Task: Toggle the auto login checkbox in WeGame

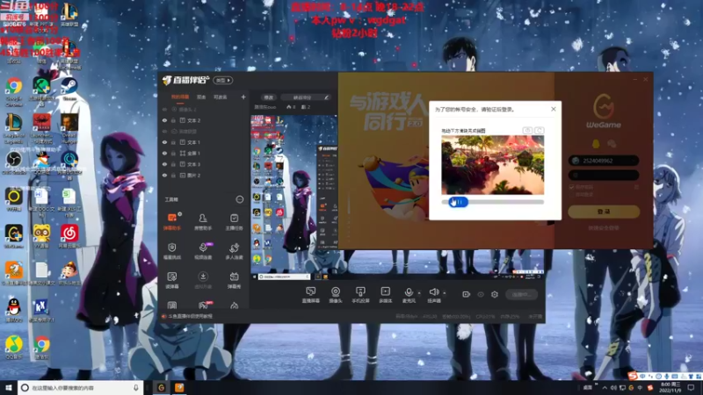Action: point(571,194)
